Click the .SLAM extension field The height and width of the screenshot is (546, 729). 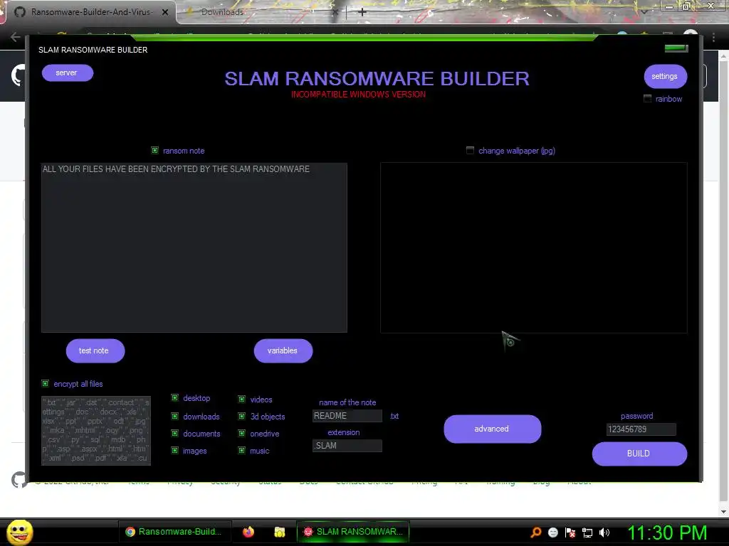(x=347, y=446)
